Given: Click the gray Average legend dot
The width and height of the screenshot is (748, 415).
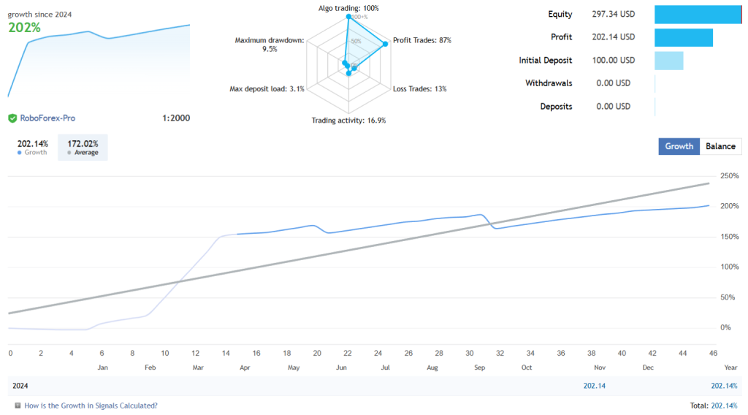Looking at the screenshot, I should pyautogui.click(x=69, y=153).
